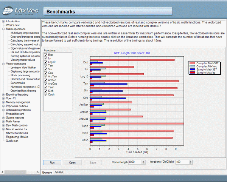The image size is (227, 182).
Task: Expand the Sparse matrices node
Action: coord(3,118)
